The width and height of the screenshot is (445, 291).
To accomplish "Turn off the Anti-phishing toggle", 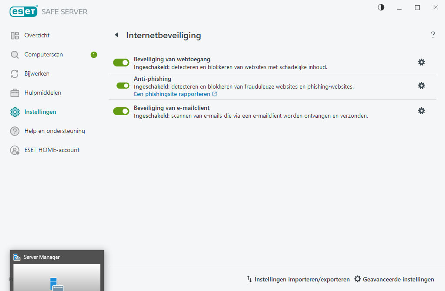I will [x=121, y=86].
